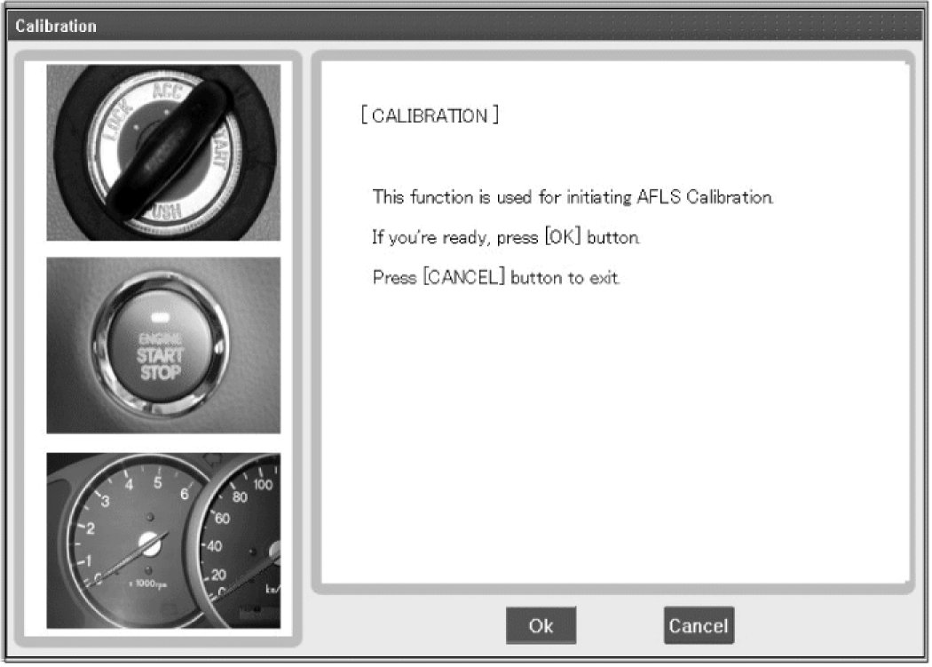Select the ignition key switch image
The image size is (932, 667).
(163, 152)
